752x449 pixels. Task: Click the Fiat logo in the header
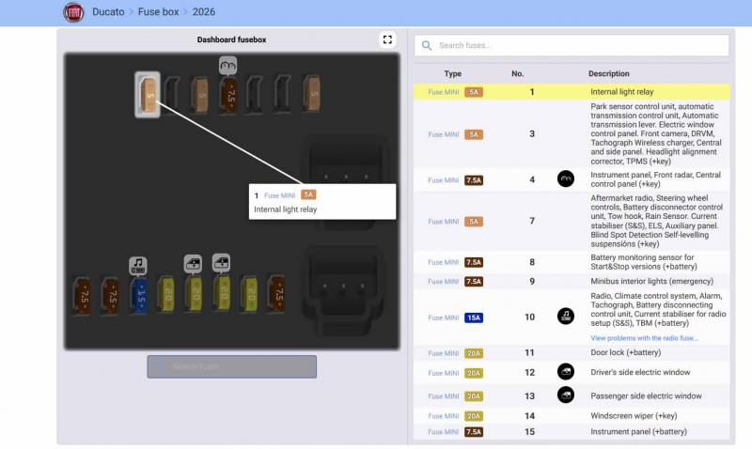pyautogui.click(x=73, y=12)
